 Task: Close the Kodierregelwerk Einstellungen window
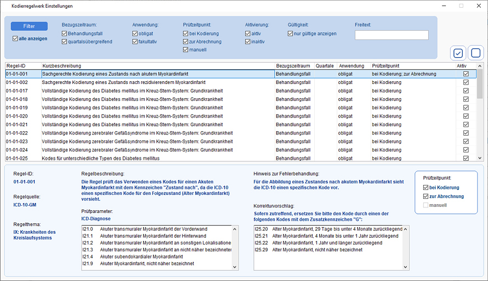pos(479,6)
